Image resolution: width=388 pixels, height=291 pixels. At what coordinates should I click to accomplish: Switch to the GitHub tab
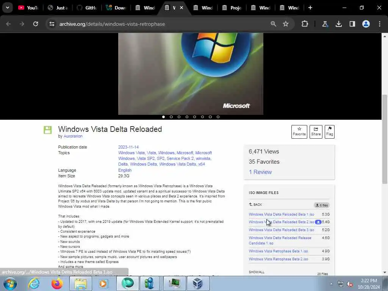[87, 8]
